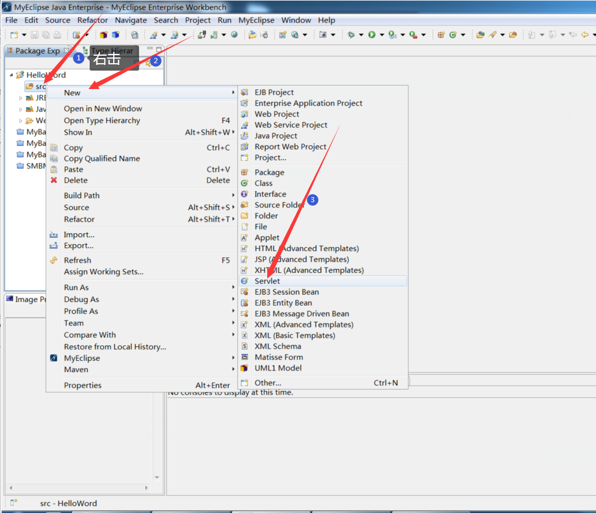596x513 pixels.
Task: Select Web Project in the New submenu
Action: (x=323, y=114)
